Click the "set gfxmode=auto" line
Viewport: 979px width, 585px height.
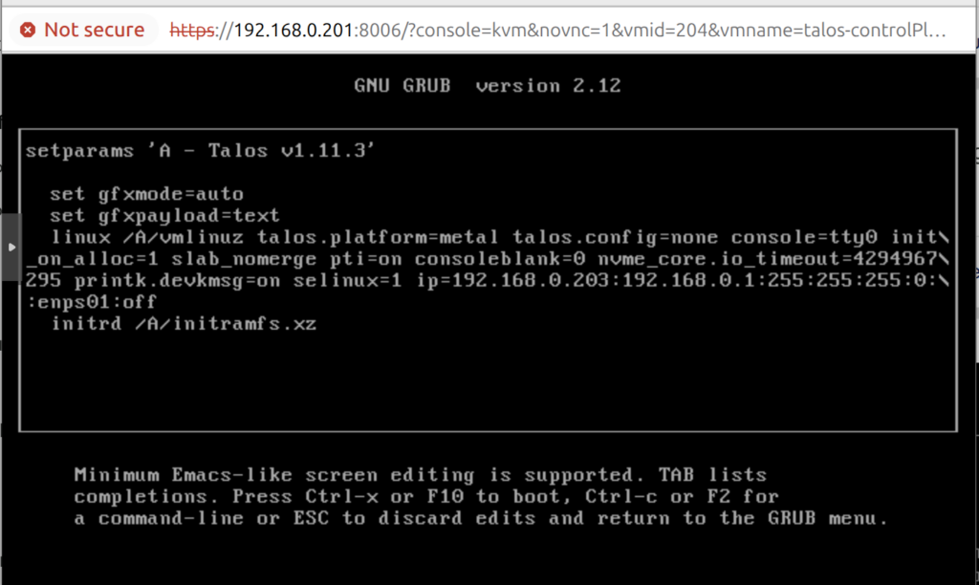pyautogui.click(x=146, y=194)
